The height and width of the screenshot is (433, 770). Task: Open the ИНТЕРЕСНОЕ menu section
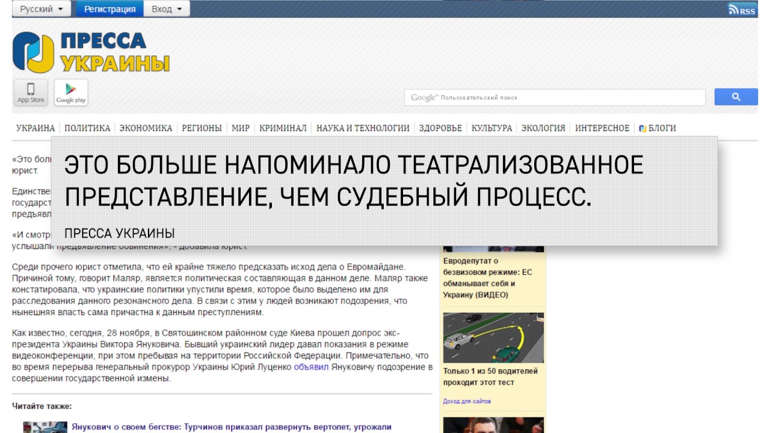point(602,128)
